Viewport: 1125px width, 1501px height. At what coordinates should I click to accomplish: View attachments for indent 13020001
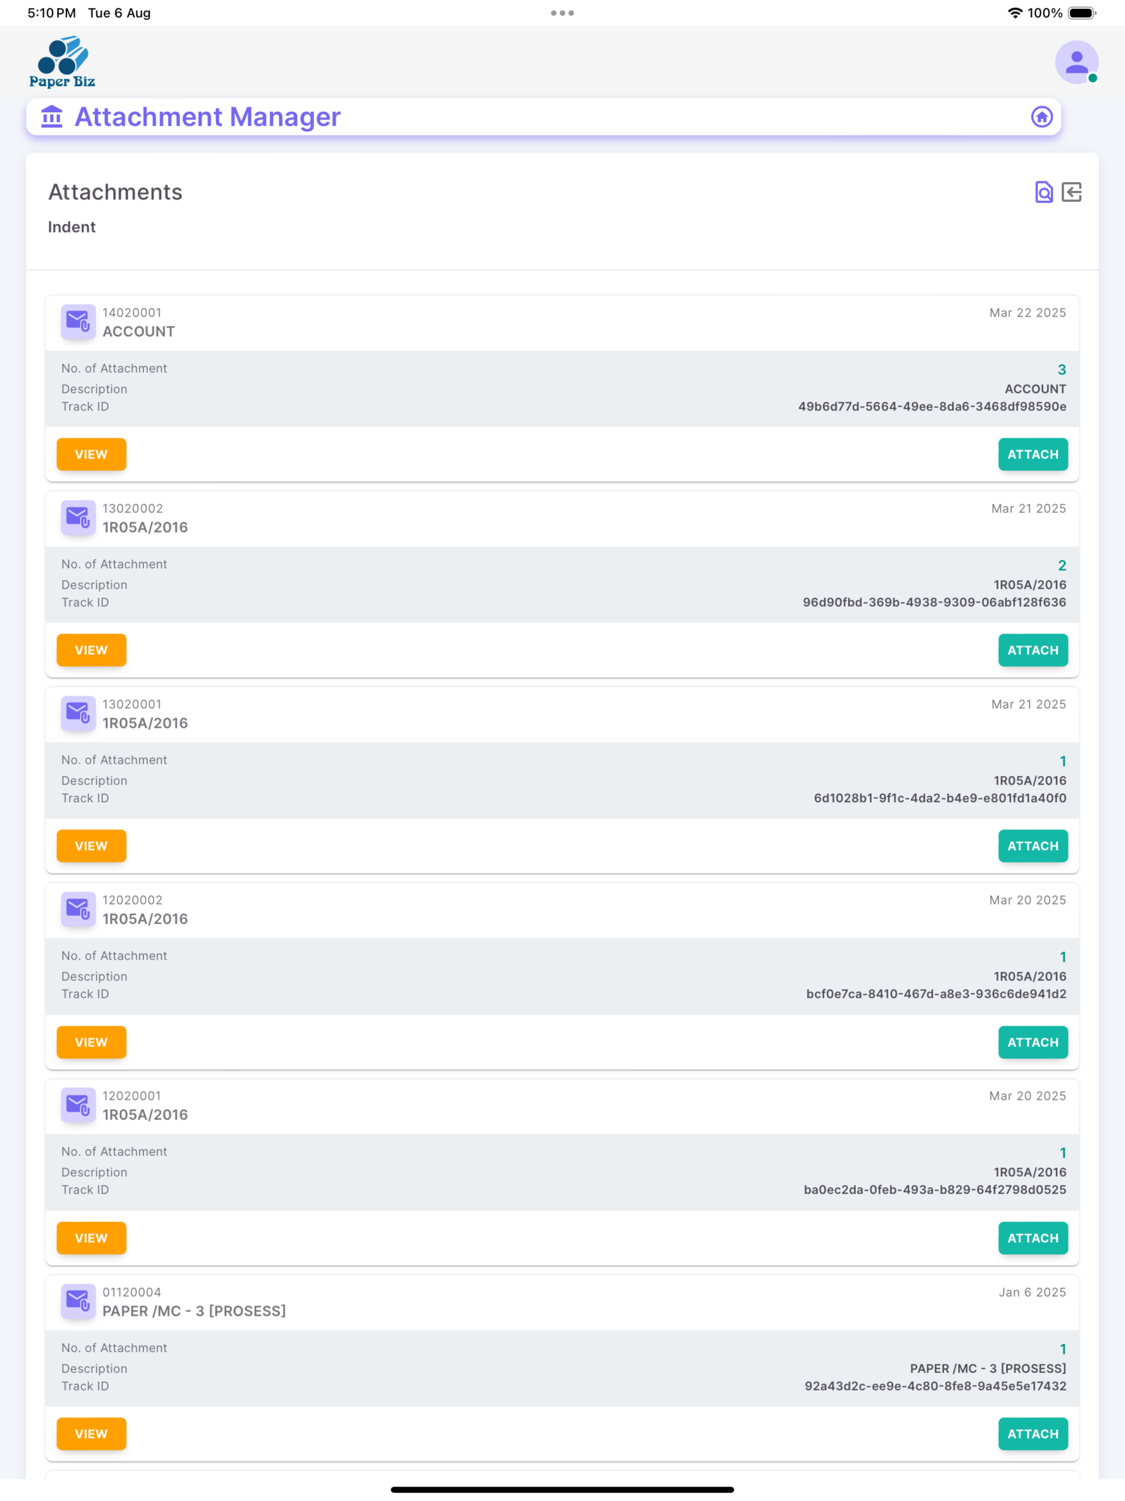click(x=92, y=846)
